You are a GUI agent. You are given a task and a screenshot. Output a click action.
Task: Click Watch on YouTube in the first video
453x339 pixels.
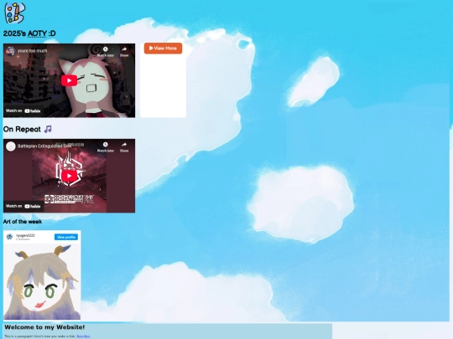[23, 110]
